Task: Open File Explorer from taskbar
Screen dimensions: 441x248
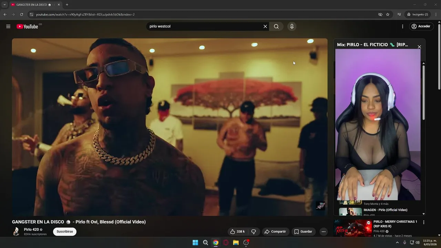Action: 236,242
